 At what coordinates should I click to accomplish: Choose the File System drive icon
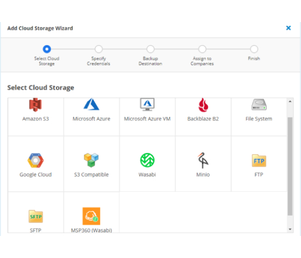259,105
